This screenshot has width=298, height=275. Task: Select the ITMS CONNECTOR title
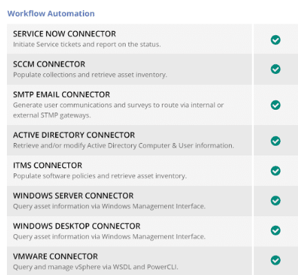point(48,165)
